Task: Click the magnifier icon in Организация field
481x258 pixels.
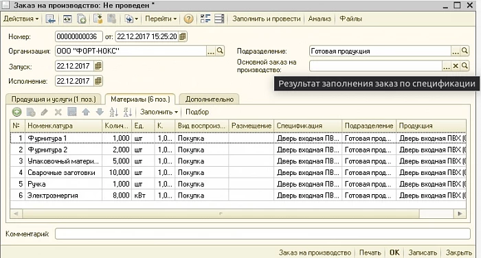Action: tap(220, 51)
